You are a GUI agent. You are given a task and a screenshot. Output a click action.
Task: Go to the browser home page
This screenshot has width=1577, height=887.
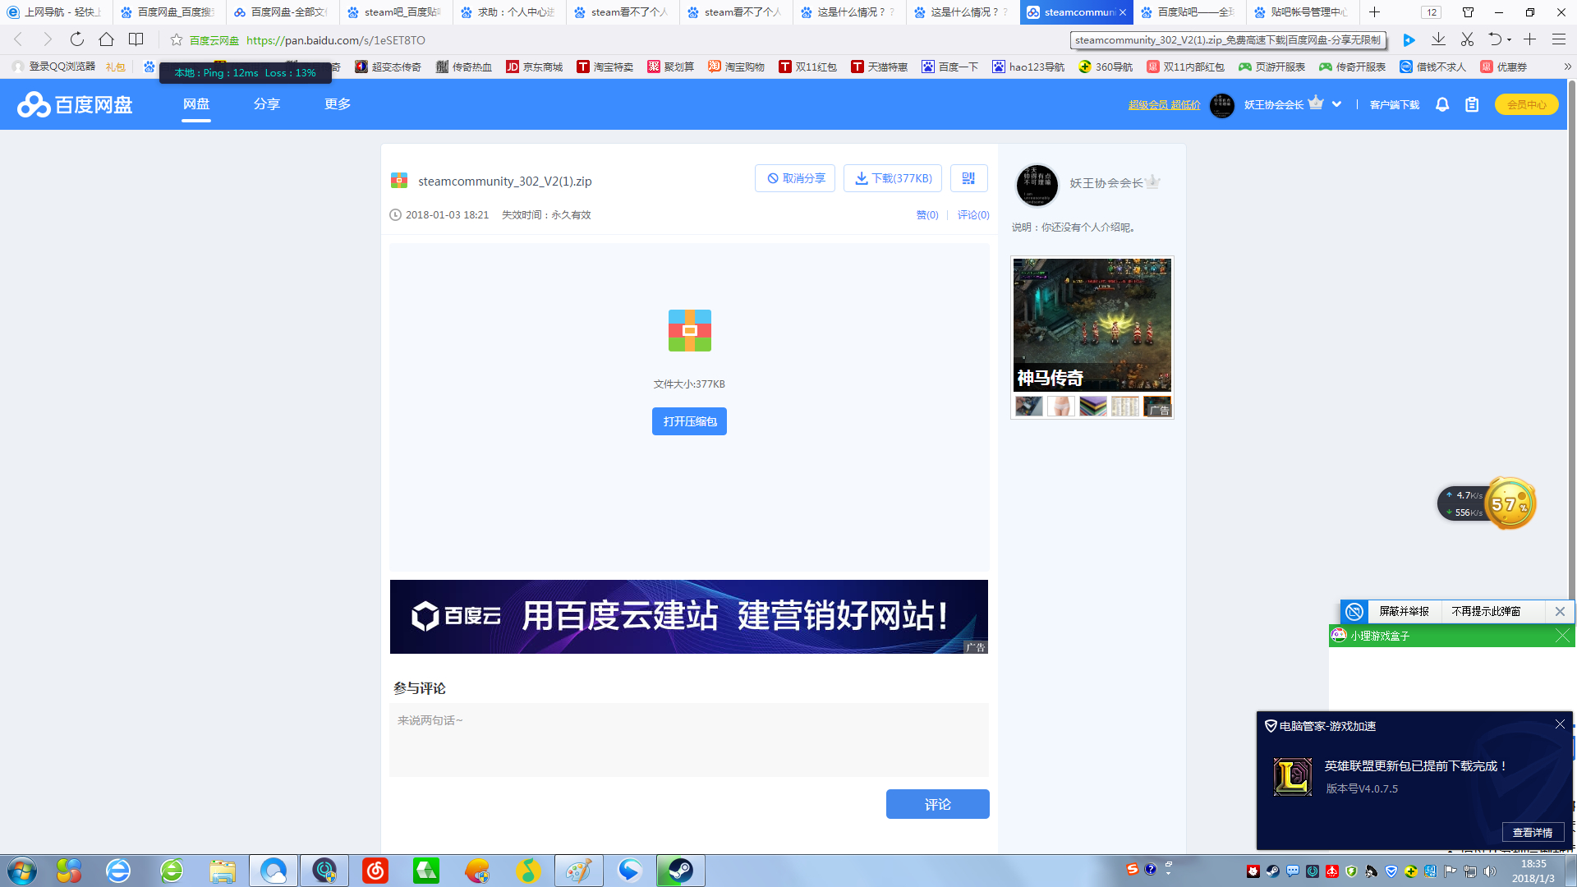click(106, 39)
